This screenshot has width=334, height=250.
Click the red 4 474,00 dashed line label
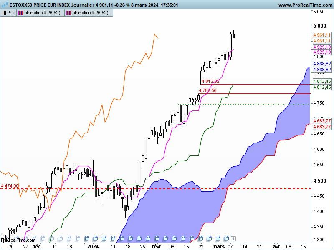(10, 186)
